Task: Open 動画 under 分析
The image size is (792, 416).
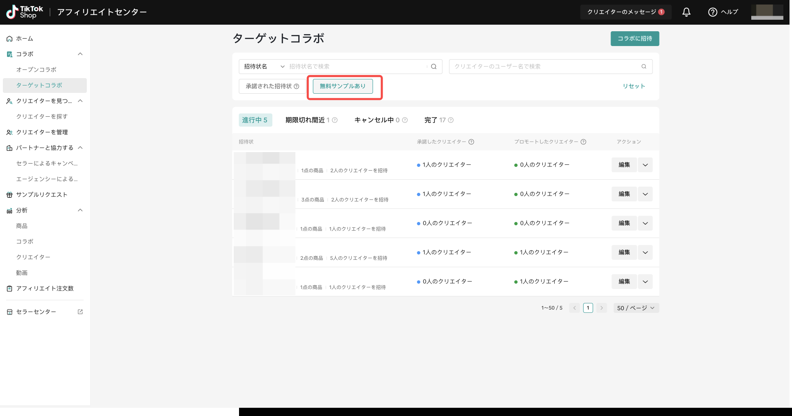Action: pyautogui.click(x=22, y=273)
